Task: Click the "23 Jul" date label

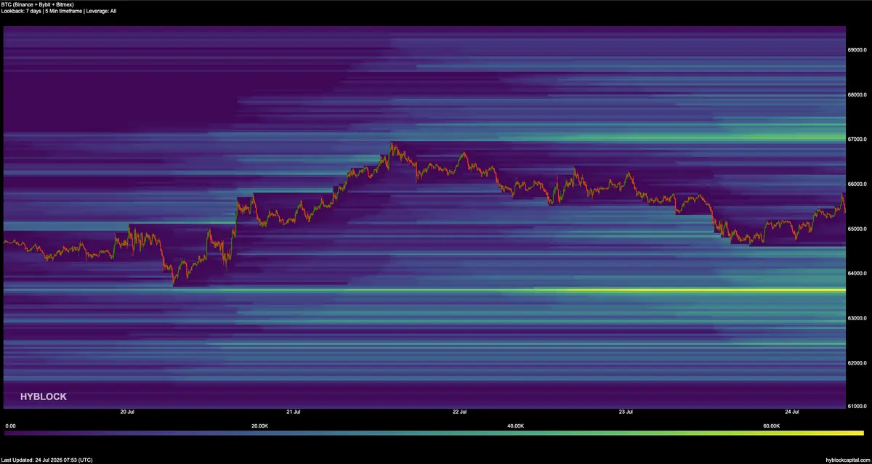Action: coord(626,412)
